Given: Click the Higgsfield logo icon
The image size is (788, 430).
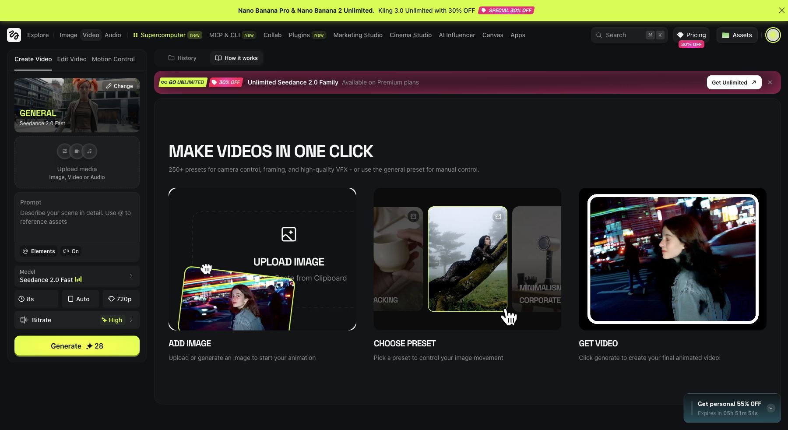Looking at the screenshot, I should click(x=14, y=35).
